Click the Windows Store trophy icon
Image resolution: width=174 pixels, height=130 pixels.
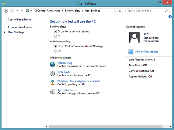tap(52, 83)
